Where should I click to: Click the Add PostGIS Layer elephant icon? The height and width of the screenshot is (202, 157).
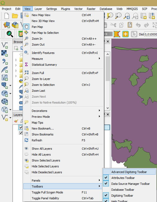point(5,85)
